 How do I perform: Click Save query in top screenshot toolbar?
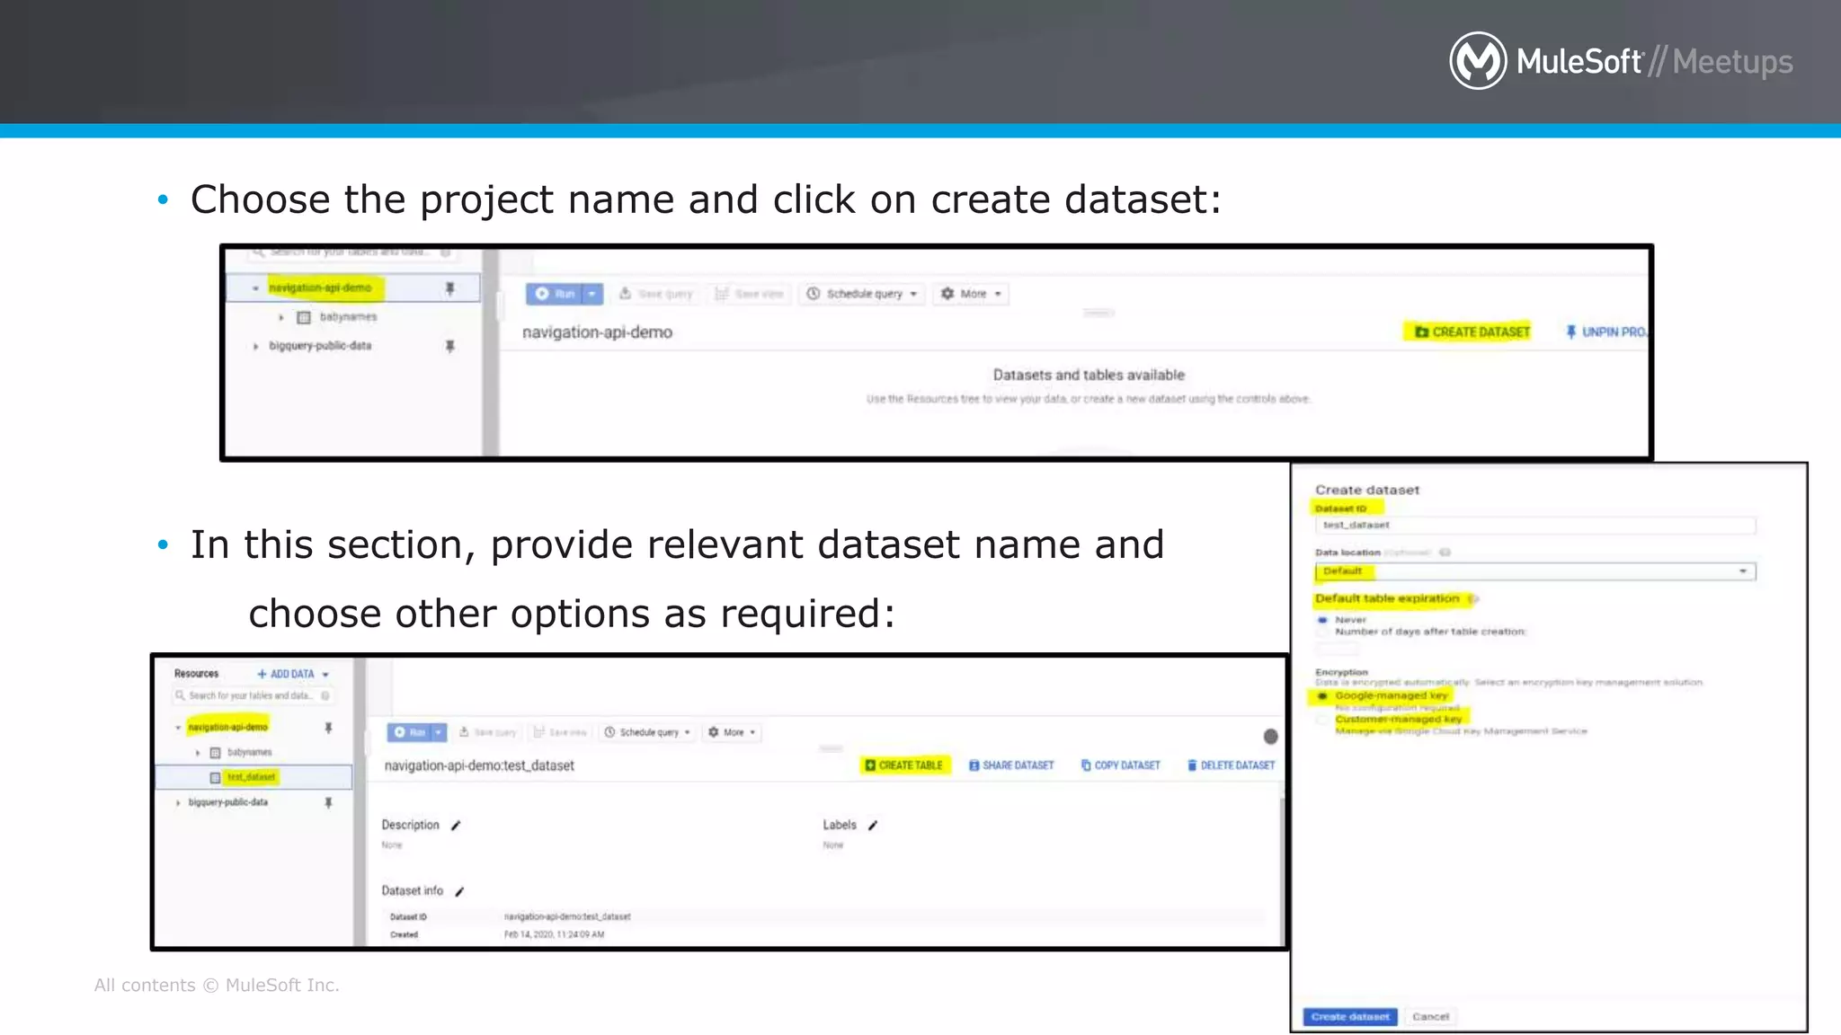(x=656, y=294)
